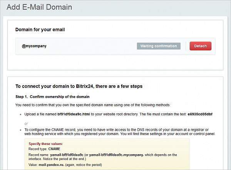Click the red Detach button

point(200,46)
